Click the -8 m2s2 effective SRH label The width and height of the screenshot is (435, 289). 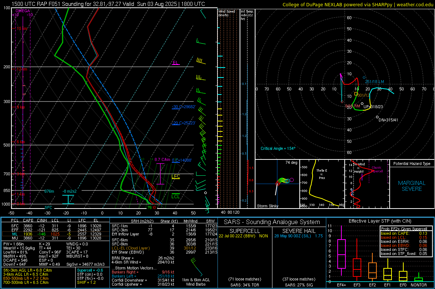69,191
